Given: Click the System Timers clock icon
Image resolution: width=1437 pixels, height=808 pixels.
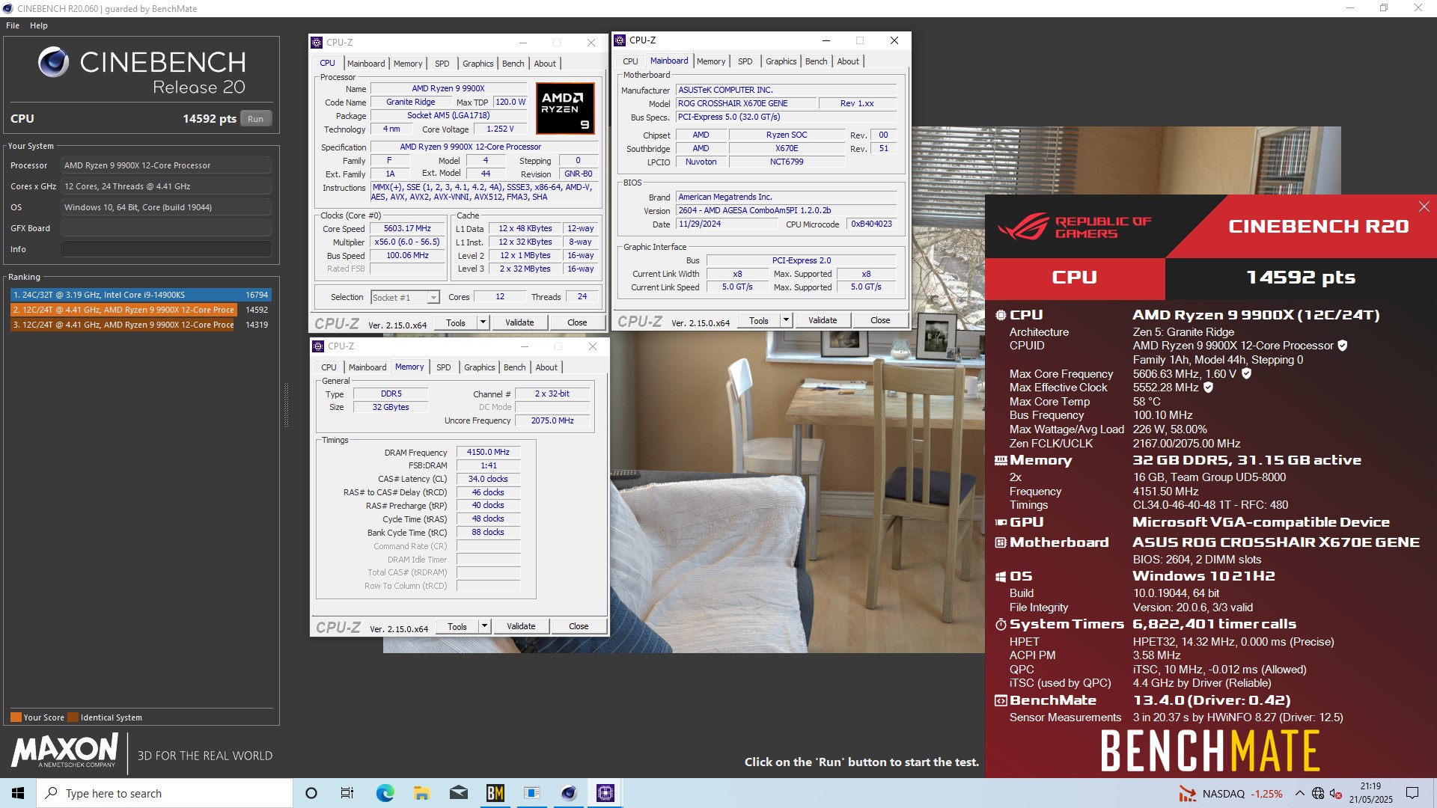Looking at the screenshot, I should pyautogui.click(x=1001, y=625).
